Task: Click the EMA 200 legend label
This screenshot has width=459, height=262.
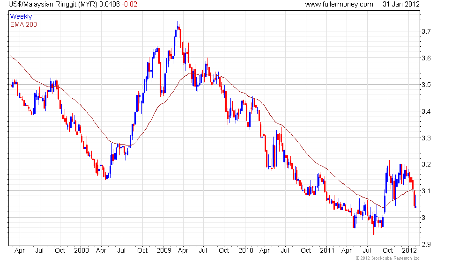Action: pos(23,24)
